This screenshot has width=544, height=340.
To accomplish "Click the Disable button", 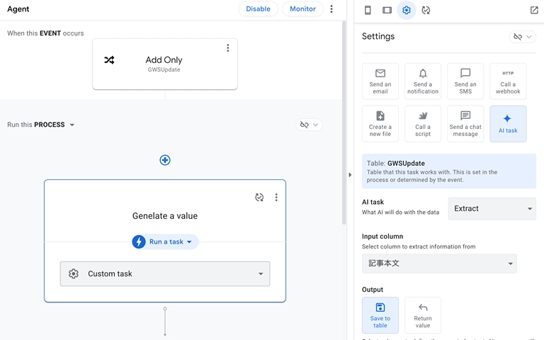I will click(258, 9).
